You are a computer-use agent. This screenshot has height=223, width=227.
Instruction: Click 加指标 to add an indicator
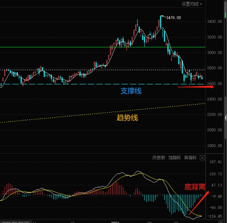(175, 158)
